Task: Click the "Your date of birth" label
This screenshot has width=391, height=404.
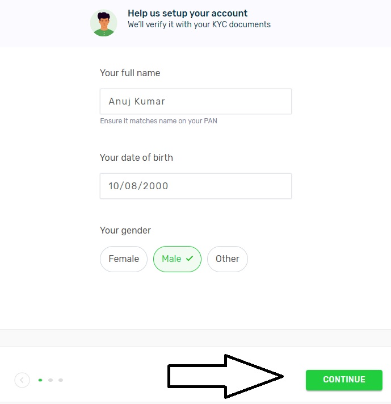Action: (136, 158)
